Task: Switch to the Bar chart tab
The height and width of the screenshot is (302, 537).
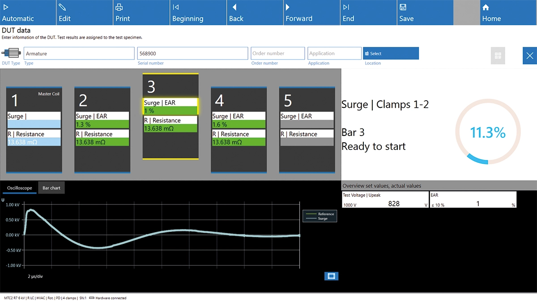Action: click(51, 188)
